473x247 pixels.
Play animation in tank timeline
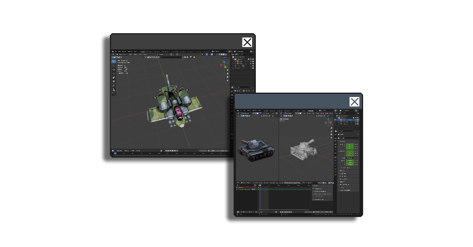click(x=287, y=212)
